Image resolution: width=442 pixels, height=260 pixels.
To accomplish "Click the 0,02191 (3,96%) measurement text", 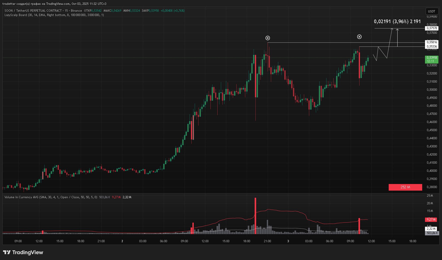I will click(397, 22).
